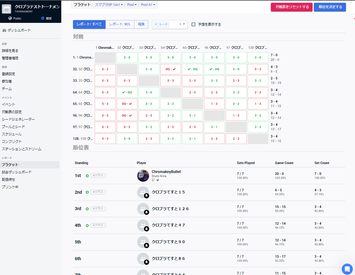Open the Pool breadcrumb dropdown

(132, 5)
